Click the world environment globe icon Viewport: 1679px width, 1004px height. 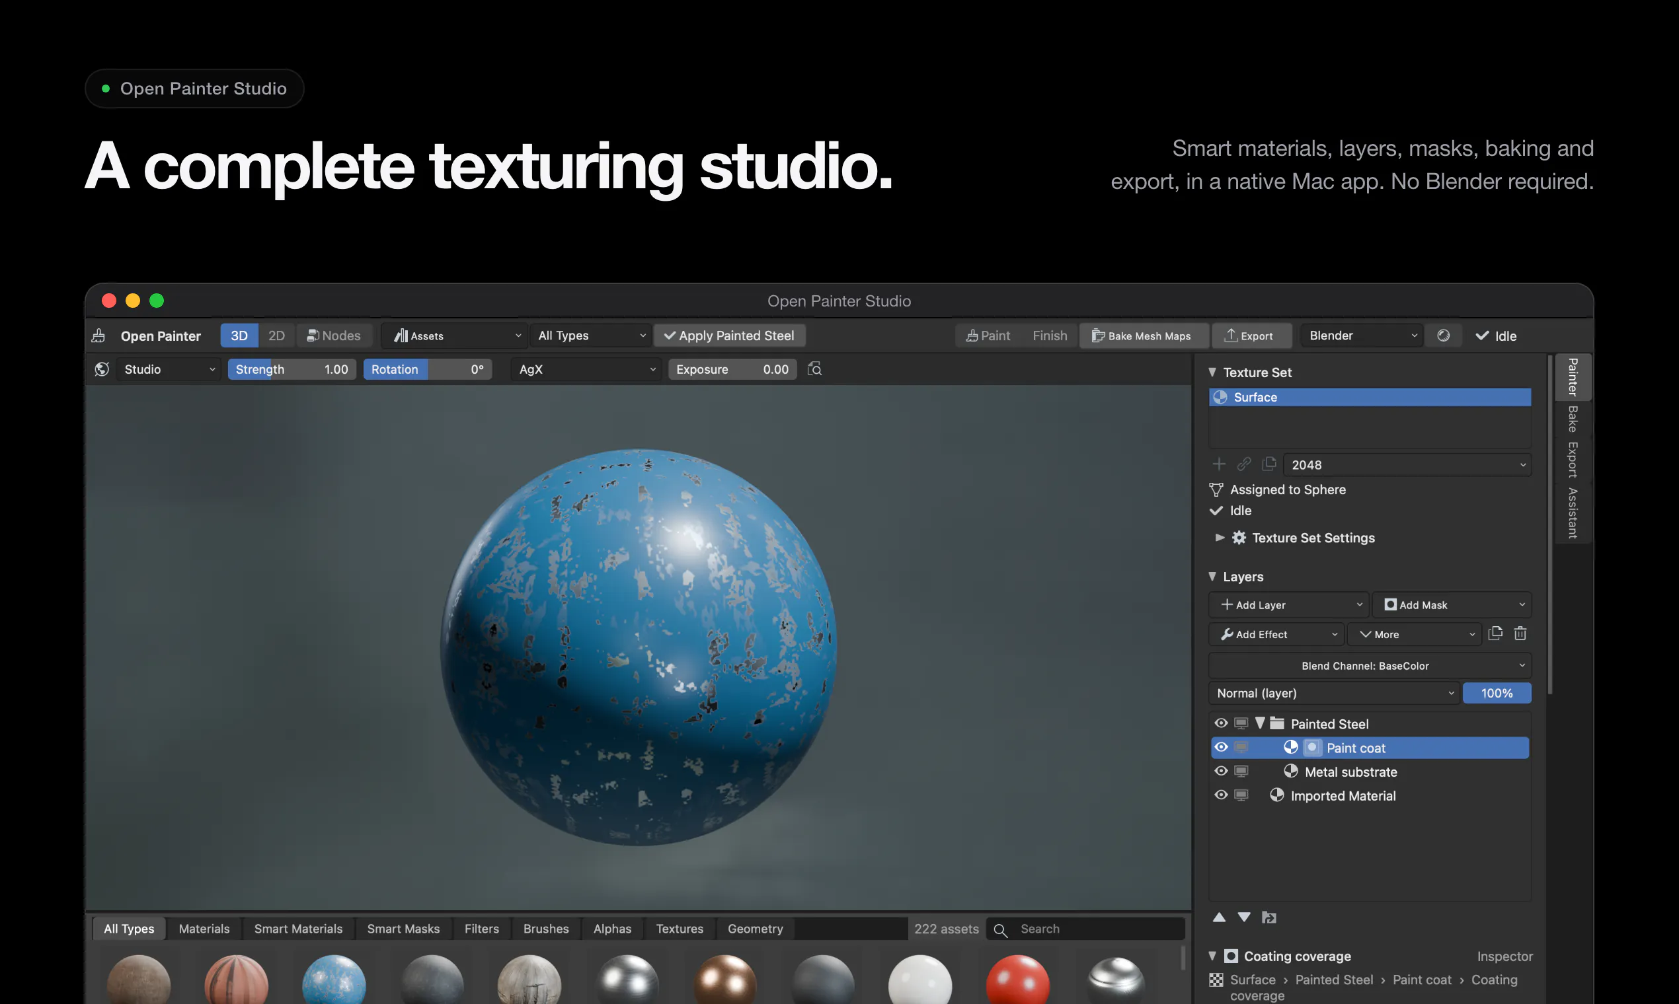102,369
